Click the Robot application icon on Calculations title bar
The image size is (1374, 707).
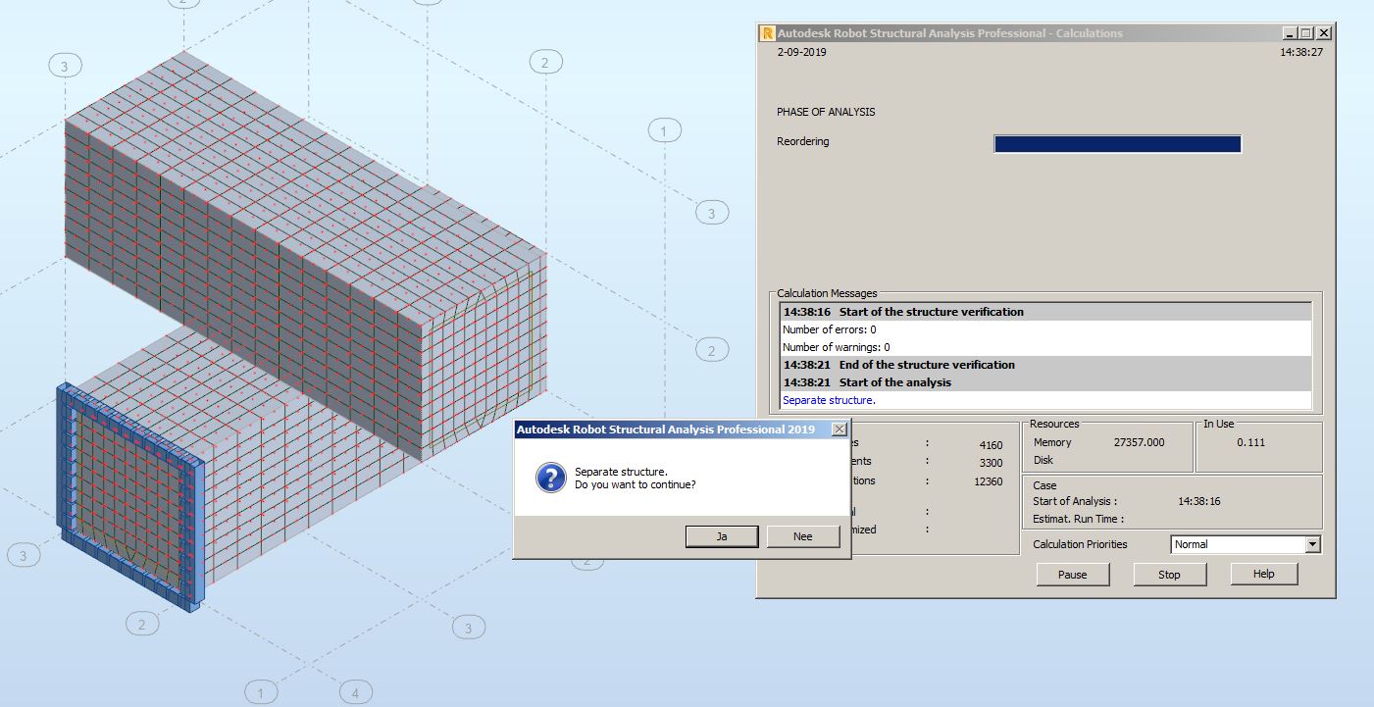pos(766,31)
